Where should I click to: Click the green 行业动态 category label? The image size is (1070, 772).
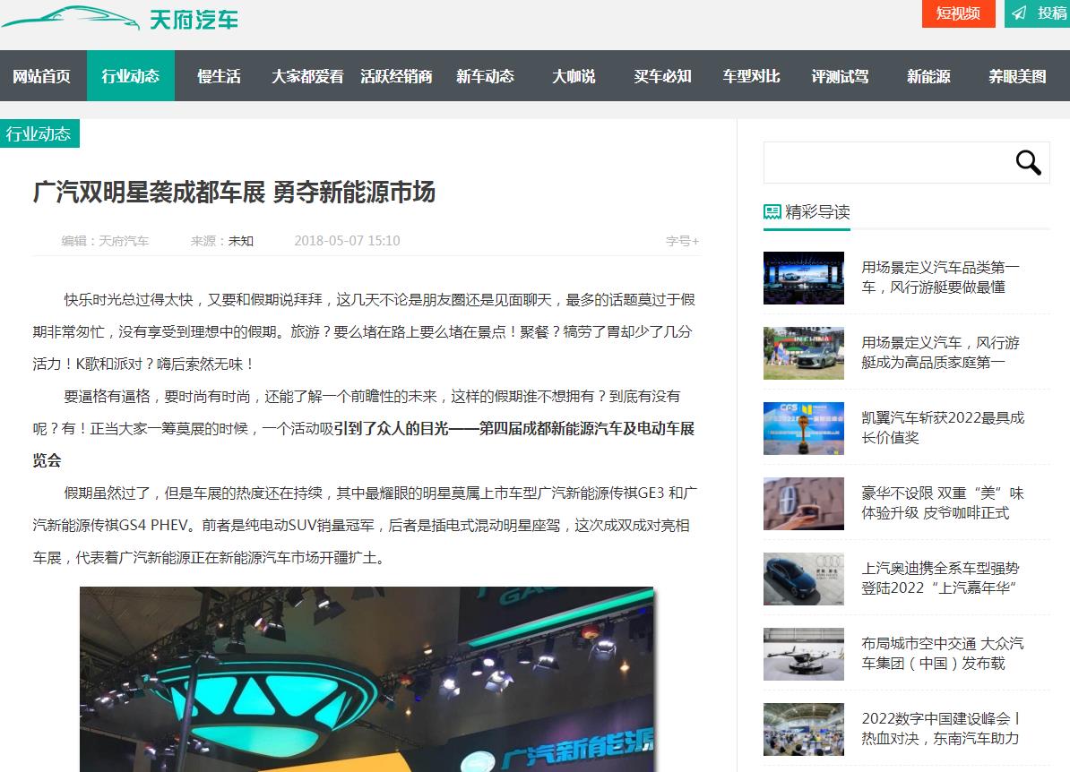tap(39, 133)
